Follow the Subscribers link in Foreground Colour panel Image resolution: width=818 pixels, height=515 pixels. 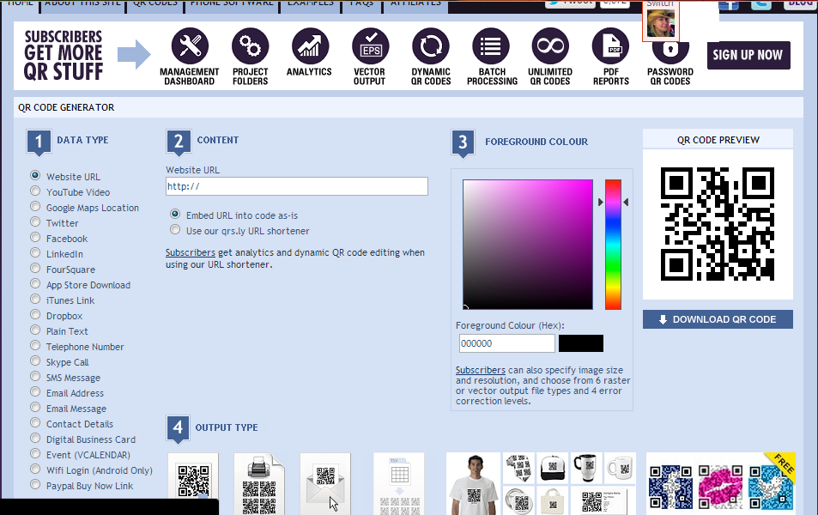click(x=481, y=370)
